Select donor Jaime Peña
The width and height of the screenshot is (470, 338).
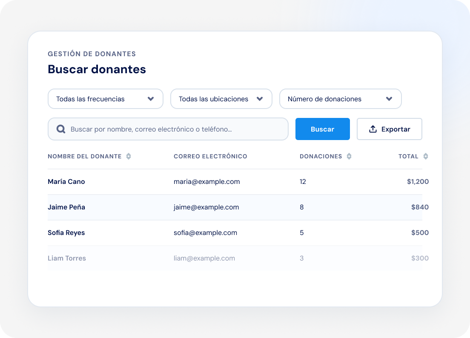click(x=66, y=207)
